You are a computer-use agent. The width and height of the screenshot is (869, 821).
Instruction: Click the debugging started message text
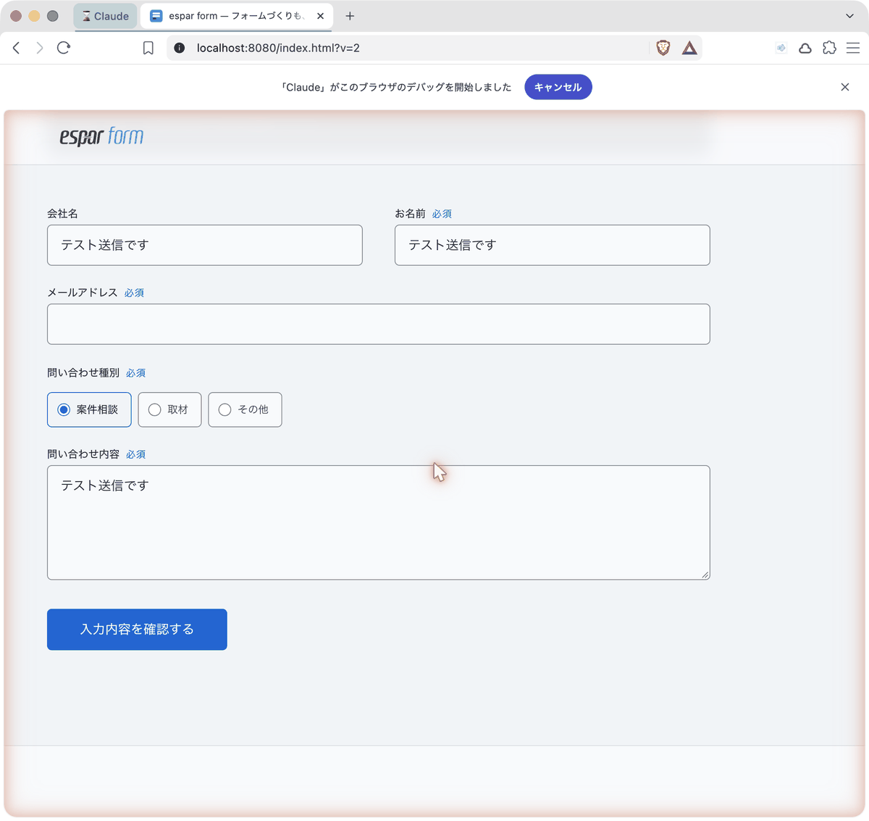pos(396,87)
